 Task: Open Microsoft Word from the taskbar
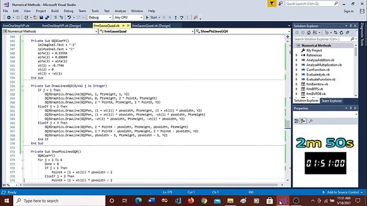tap(151, 201)
